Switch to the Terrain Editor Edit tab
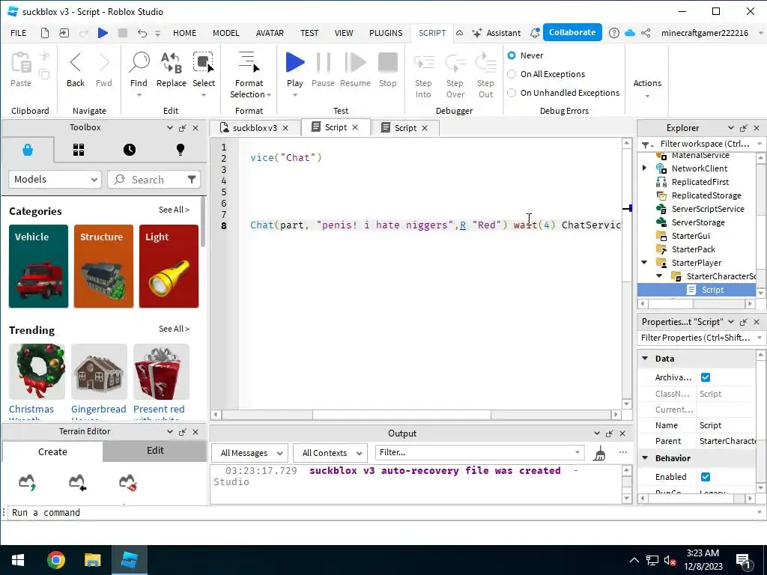This screenshot has width=767, height=575. pyautogui.click(x=155, y=450)
